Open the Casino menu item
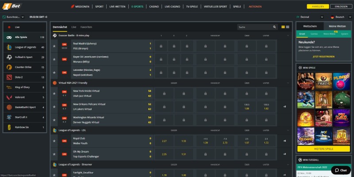This screenshot has width=354, height=177. coord(154,7)
